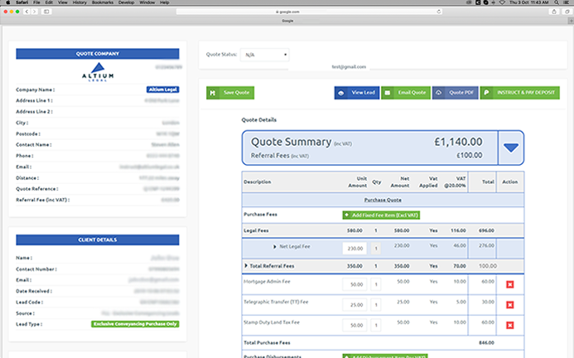
Task: Click the Client Details panel header
Action: 98,239
